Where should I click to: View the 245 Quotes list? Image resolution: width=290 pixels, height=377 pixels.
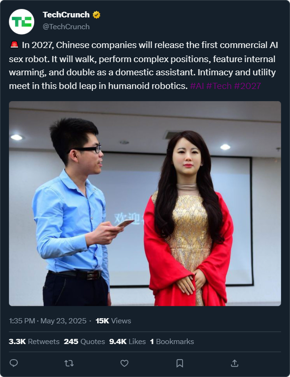point(84,341)
